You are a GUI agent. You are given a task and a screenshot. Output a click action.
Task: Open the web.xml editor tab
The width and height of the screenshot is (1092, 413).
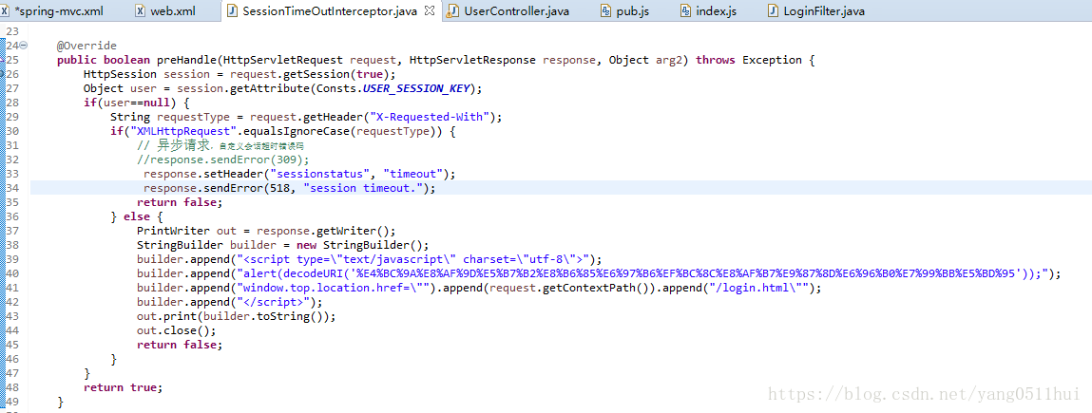tap(175, 11)
